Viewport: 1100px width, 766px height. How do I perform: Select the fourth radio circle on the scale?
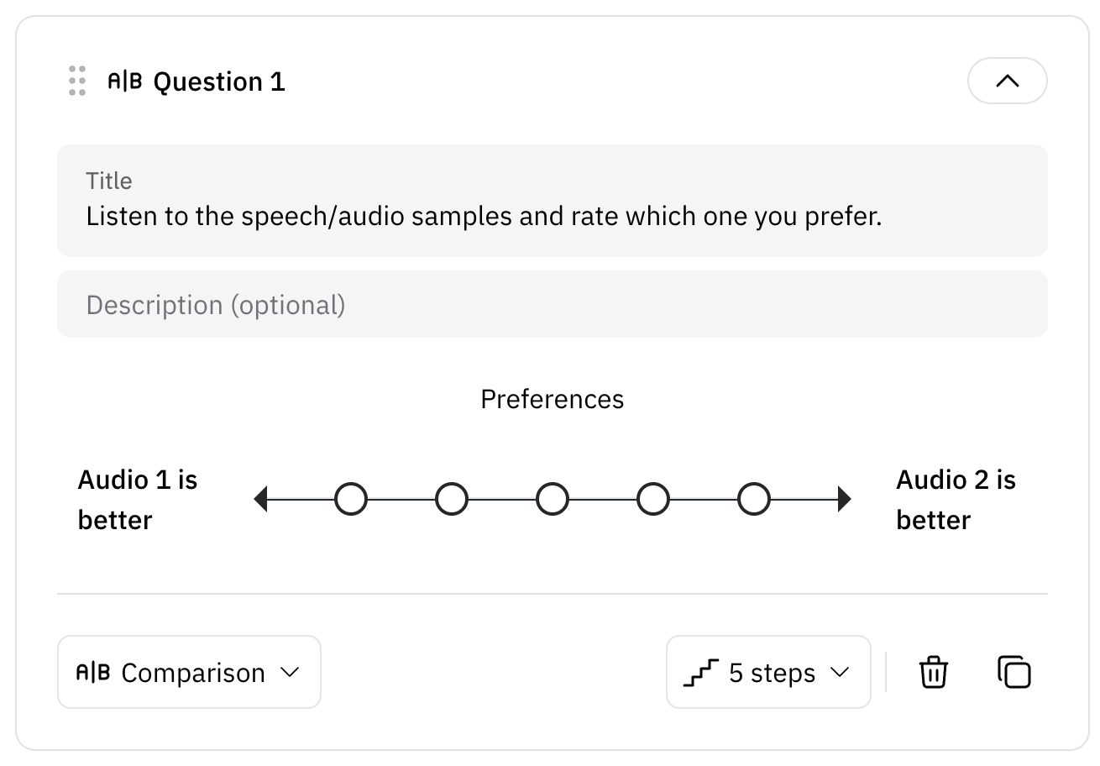[653, 499]
